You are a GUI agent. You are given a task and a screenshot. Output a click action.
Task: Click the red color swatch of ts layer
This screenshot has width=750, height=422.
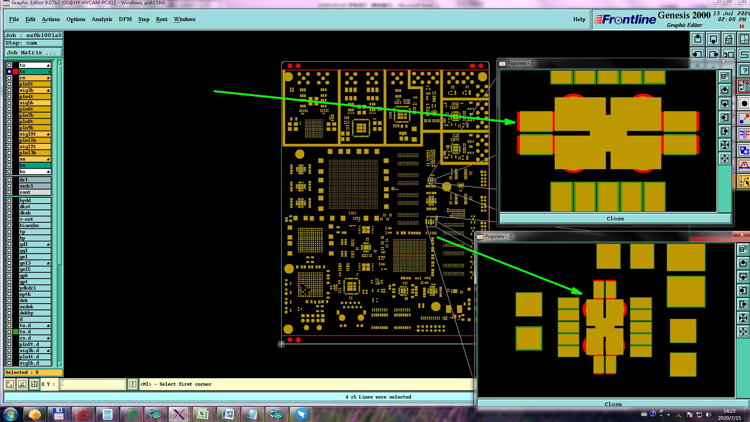tap(16, 72)
